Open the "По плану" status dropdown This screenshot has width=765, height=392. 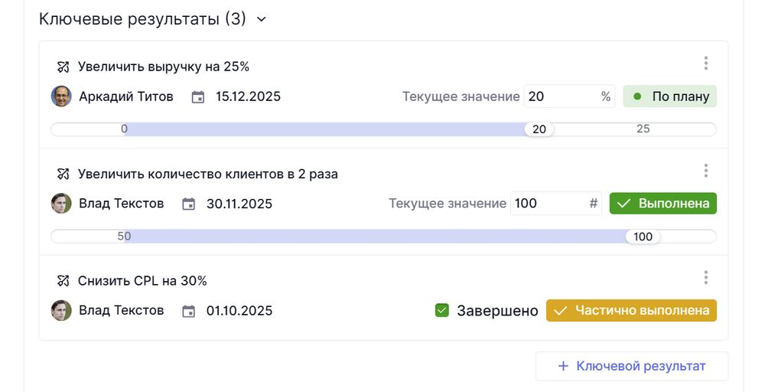pyautogui.click(x=669, y=96)
